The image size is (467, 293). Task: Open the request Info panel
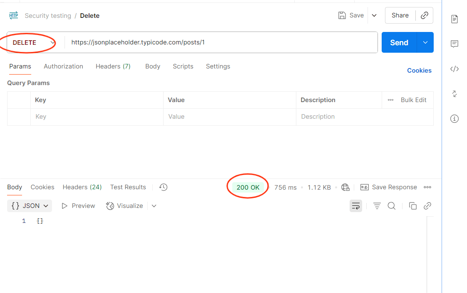pyautogui.click(x=454, y=119)
